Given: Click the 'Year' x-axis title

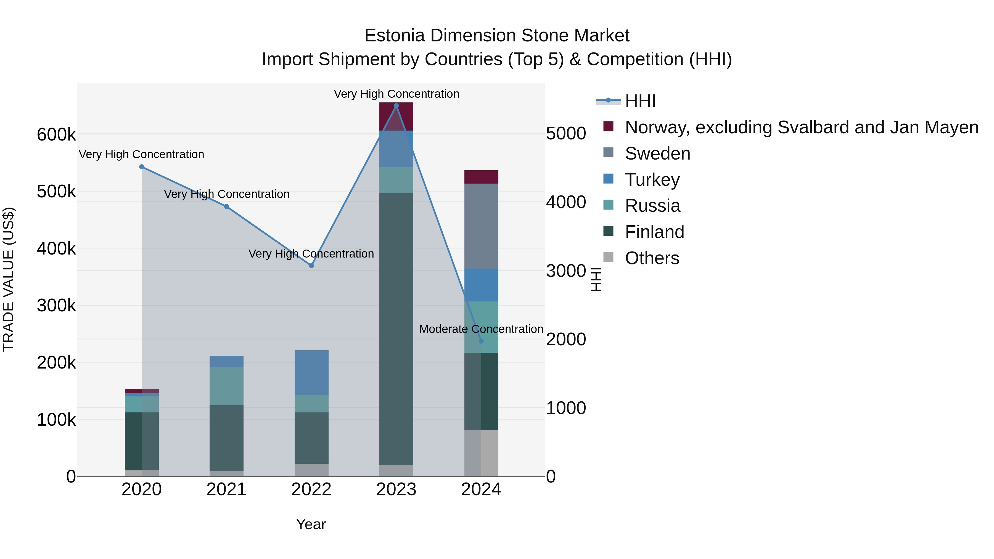Looking at the screenshot, I should [x=311, y=525].
